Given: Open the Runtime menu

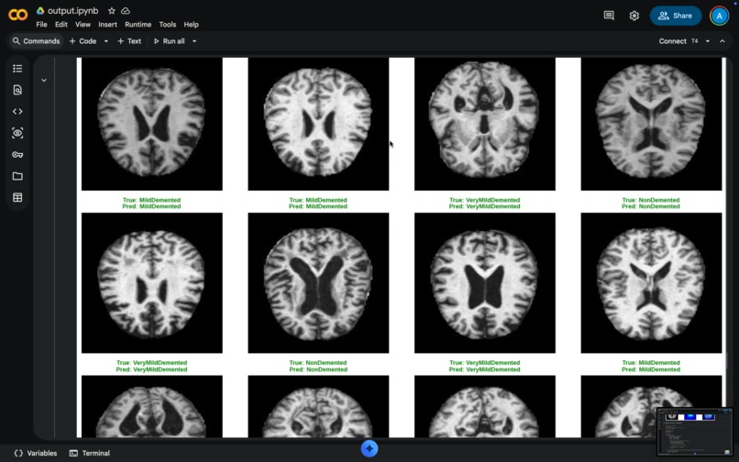Looking at the screenshot, I should coord(138,25).
